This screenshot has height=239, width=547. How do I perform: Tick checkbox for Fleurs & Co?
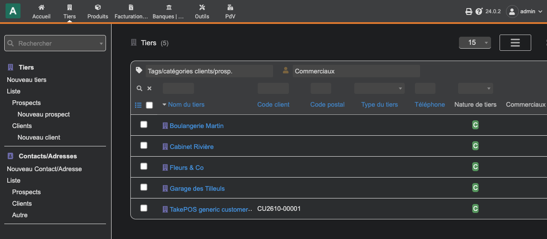point(144,166)
